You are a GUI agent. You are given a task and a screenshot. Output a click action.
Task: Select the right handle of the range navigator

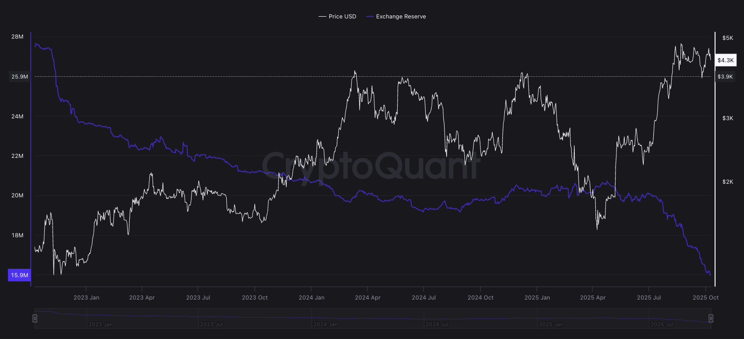pyautogui.click(x=711, y=318)
